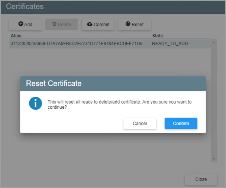Screen dimensions: 226x188
Task: Click the cloud upload icon on Commit
Action: 90,24
